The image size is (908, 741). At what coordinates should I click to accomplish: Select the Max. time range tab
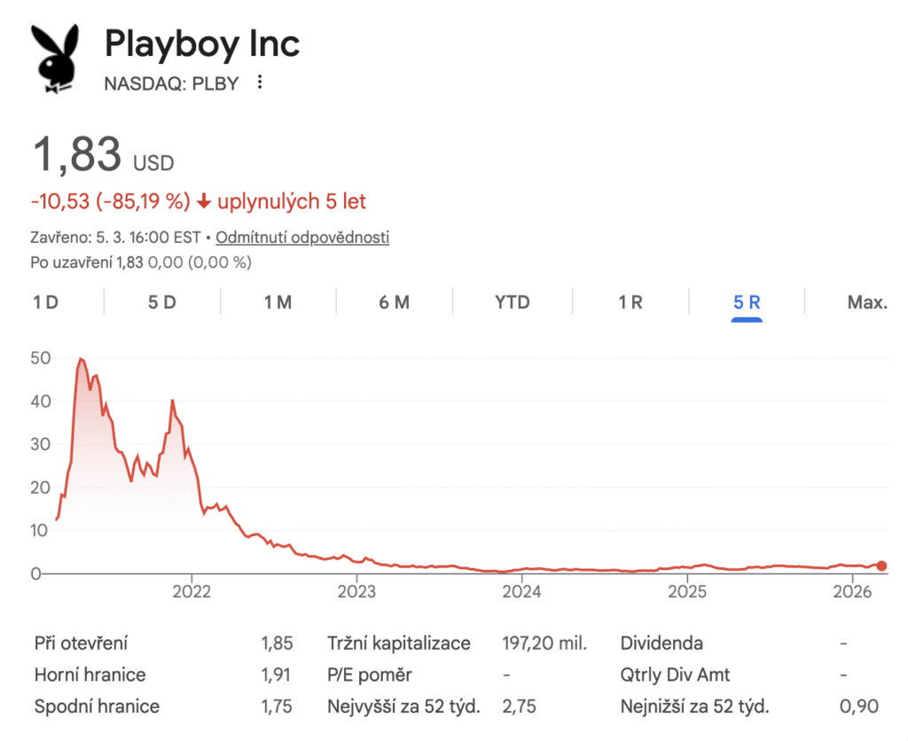click(x=867, y=302)
